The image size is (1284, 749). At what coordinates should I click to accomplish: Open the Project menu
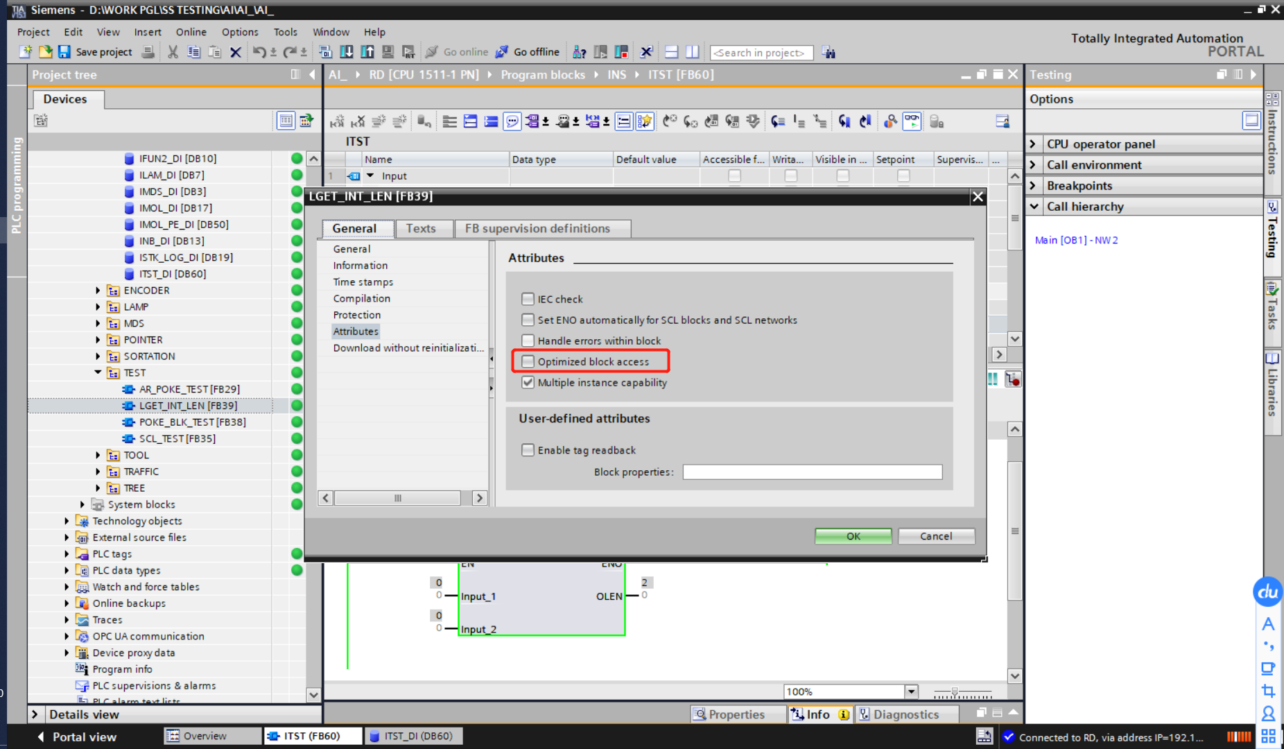click(x=33, y=32)
